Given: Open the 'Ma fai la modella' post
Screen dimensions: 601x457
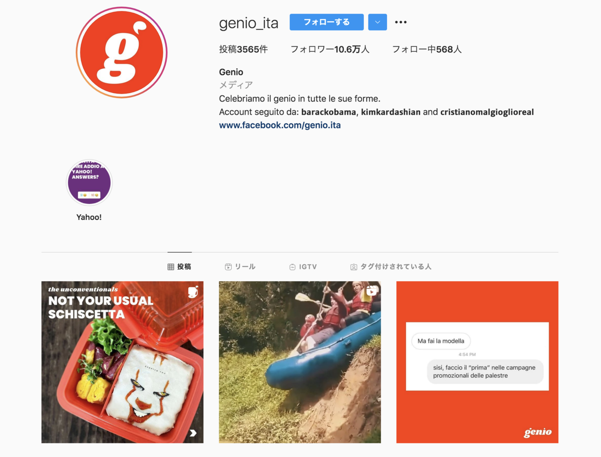Looking at the screenshot, I should click(x=477, y=362).
